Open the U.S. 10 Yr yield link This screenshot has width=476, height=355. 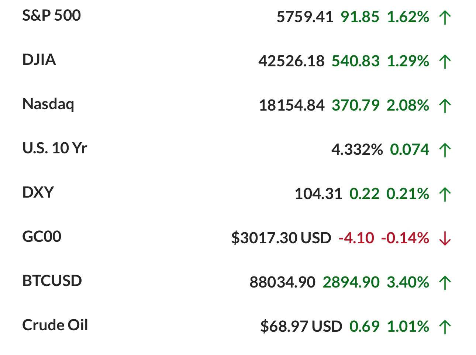(x=55, y=148)
